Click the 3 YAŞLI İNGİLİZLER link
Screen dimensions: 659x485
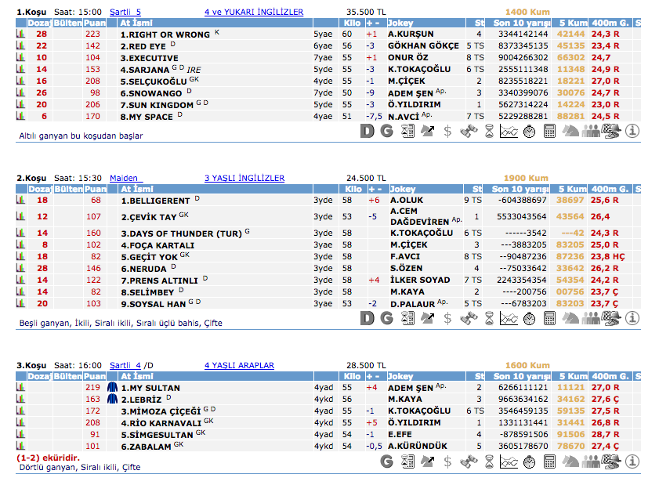coord(244,179)
